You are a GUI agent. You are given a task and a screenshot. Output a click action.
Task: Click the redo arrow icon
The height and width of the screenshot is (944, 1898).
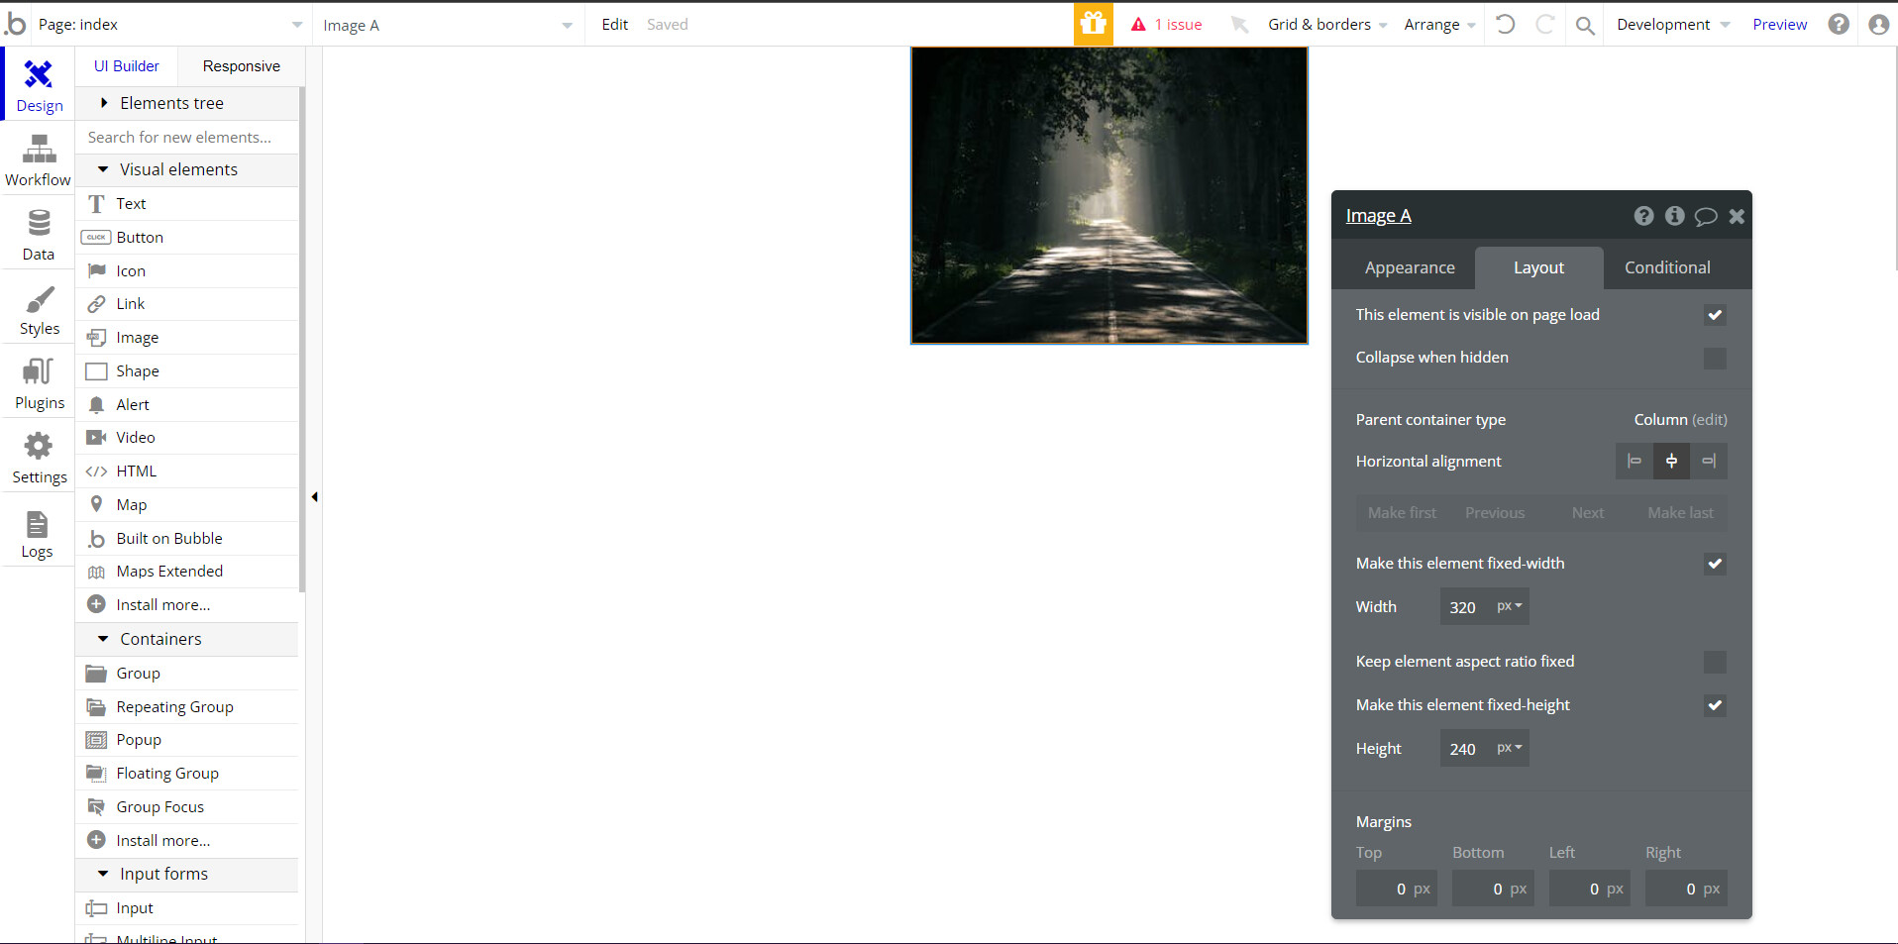[1544, 24]
